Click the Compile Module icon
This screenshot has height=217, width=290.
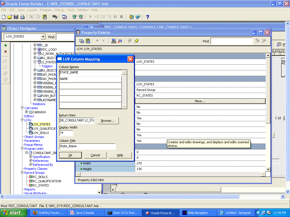[65, 17]
